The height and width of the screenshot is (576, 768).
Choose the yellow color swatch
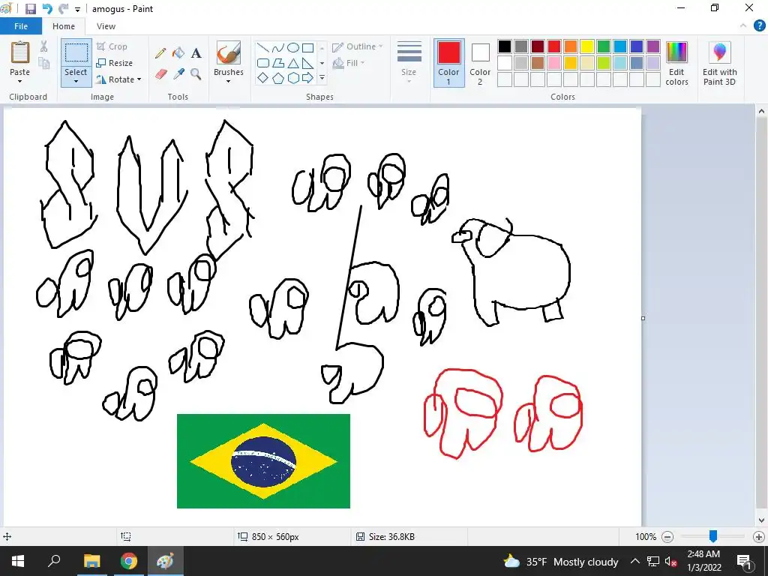pyautogui.click(x=587, y=46)
